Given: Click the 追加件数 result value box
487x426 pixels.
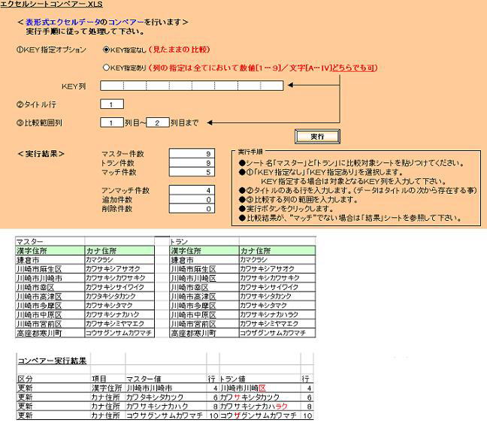Looking at the screenshot, I should [192, 200].
